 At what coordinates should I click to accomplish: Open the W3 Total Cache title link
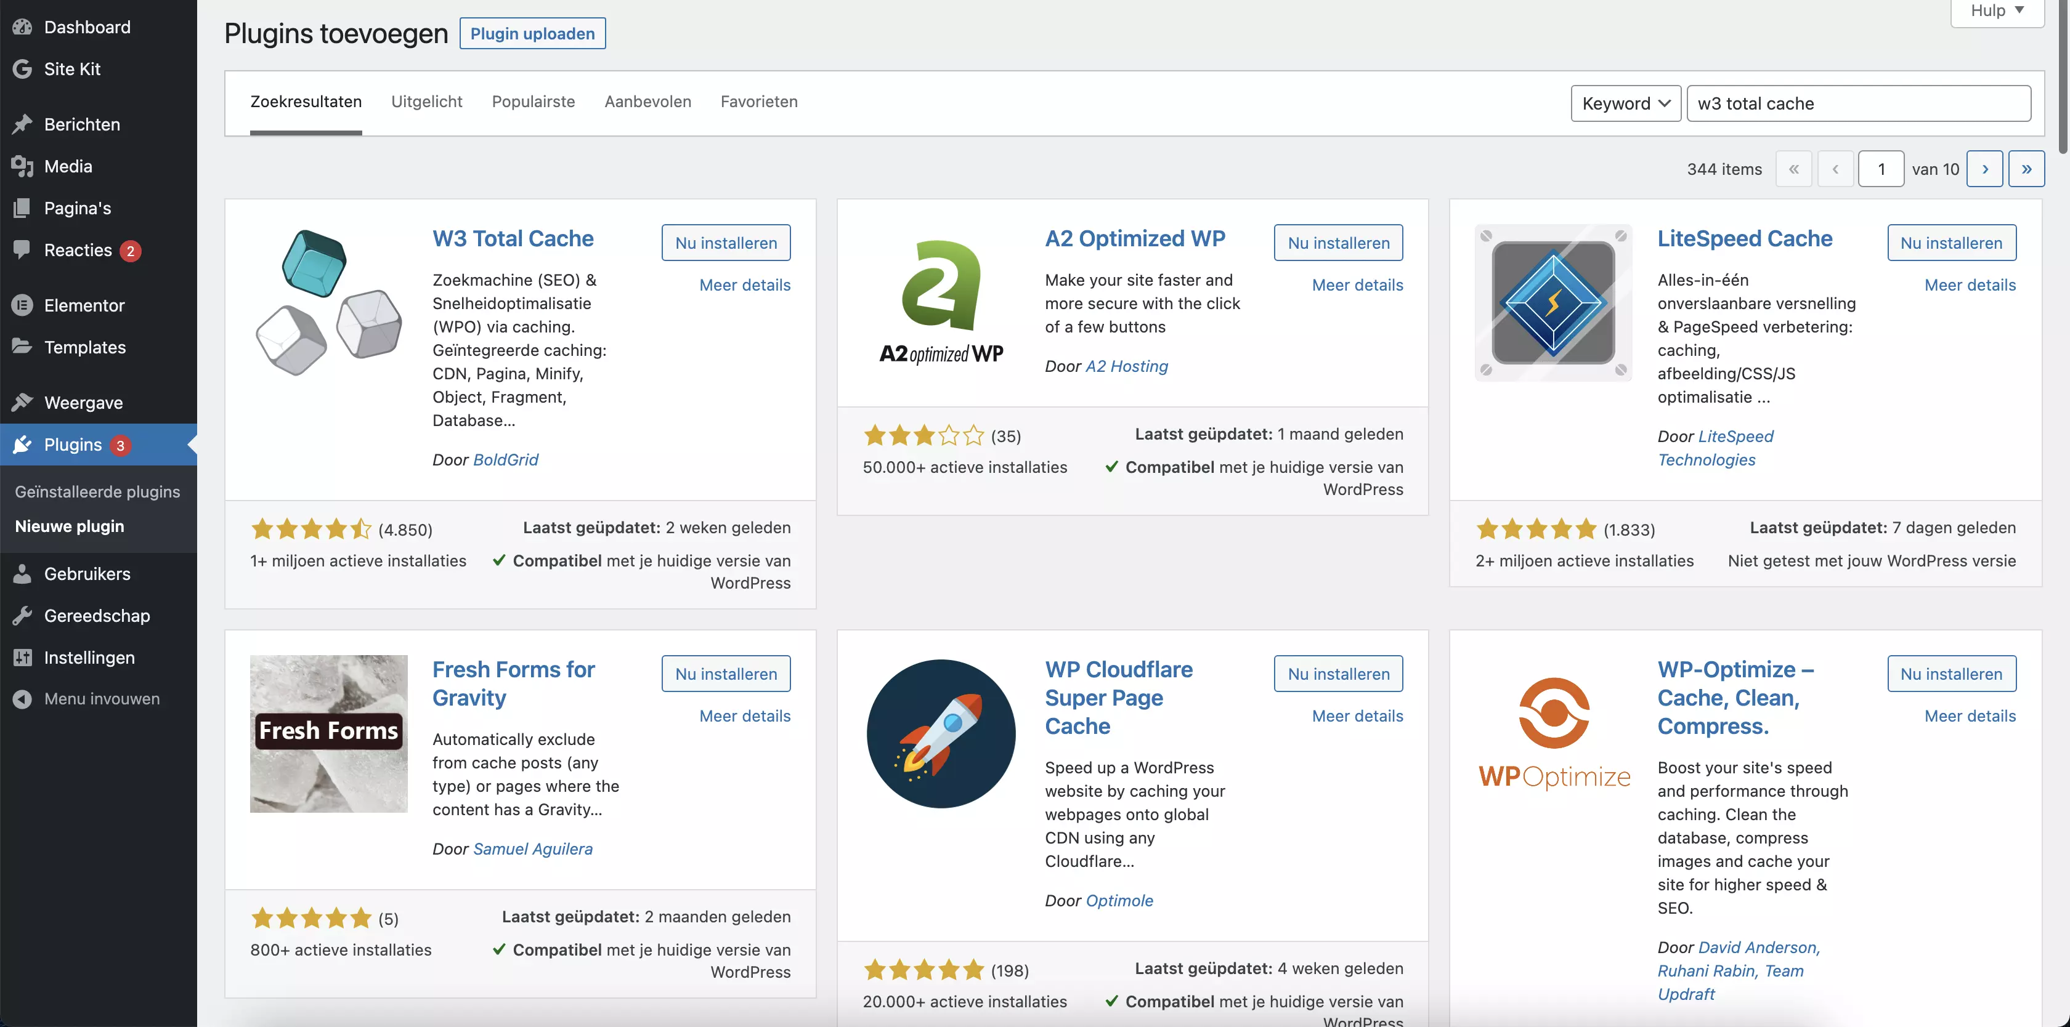(x=513, y=238)
